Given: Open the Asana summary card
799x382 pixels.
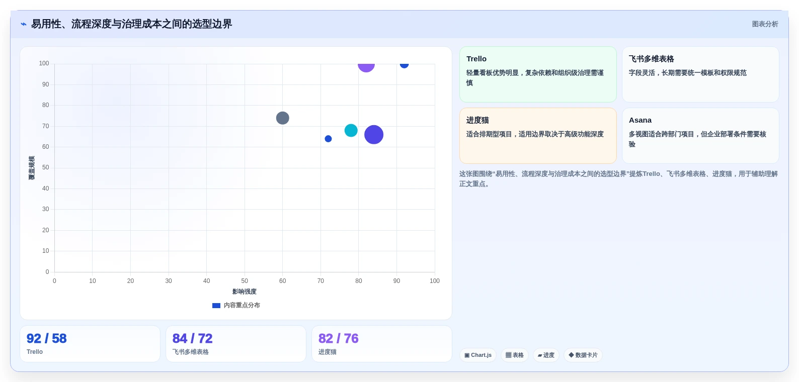Looking at the screenshot, I should click(x=700, y=136).
